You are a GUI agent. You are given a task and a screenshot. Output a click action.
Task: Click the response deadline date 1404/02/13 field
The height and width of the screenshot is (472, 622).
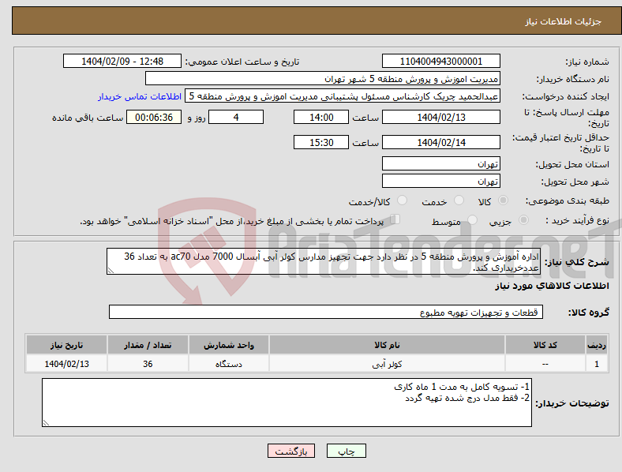(440, 117)
